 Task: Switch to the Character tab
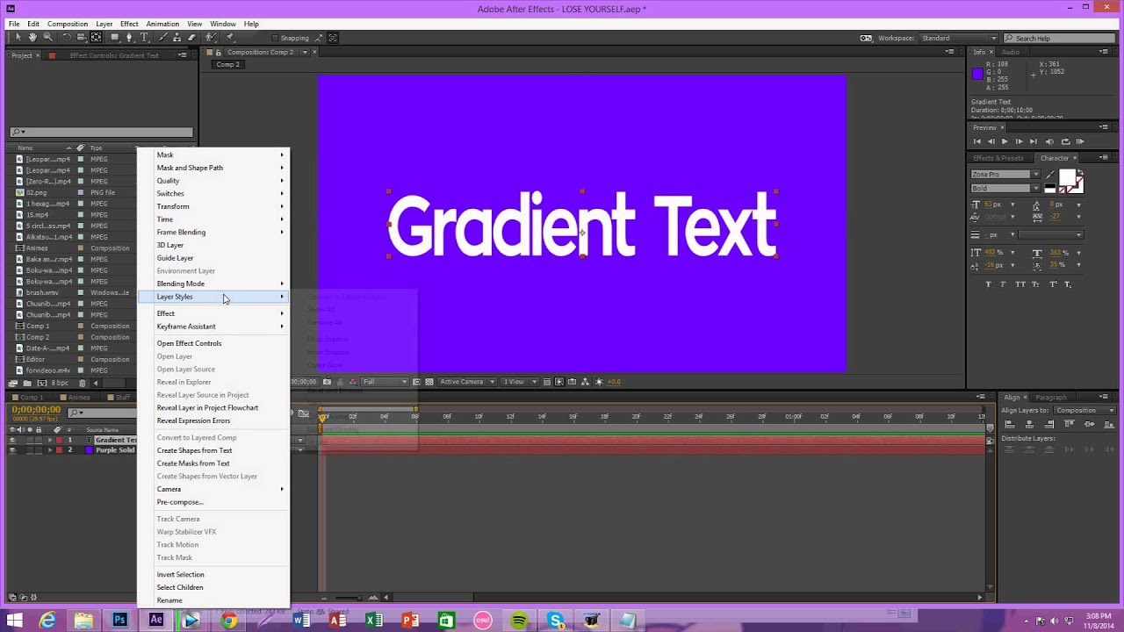point(1055,158)
